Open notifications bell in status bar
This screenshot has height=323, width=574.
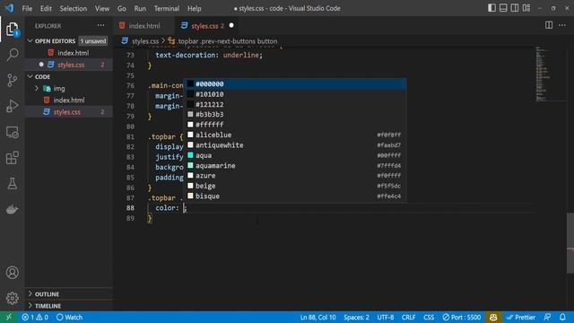pos(562,317)
